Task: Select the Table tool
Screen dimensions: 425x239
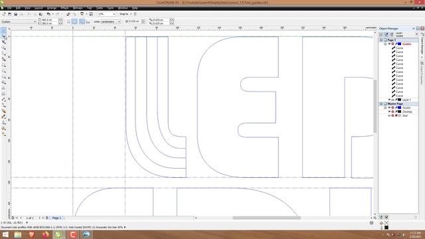Action: (3, 94)
